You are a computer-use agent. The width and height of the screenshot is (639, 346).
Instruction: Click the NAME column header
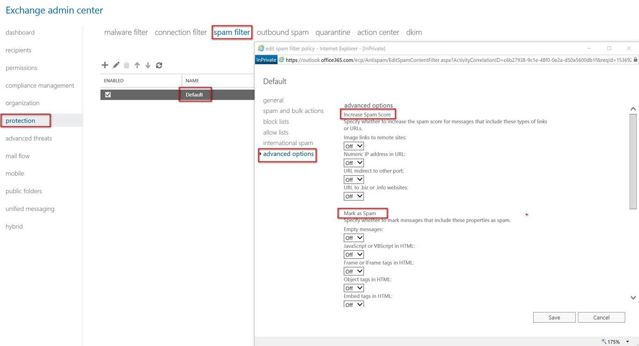pos(192,80)
